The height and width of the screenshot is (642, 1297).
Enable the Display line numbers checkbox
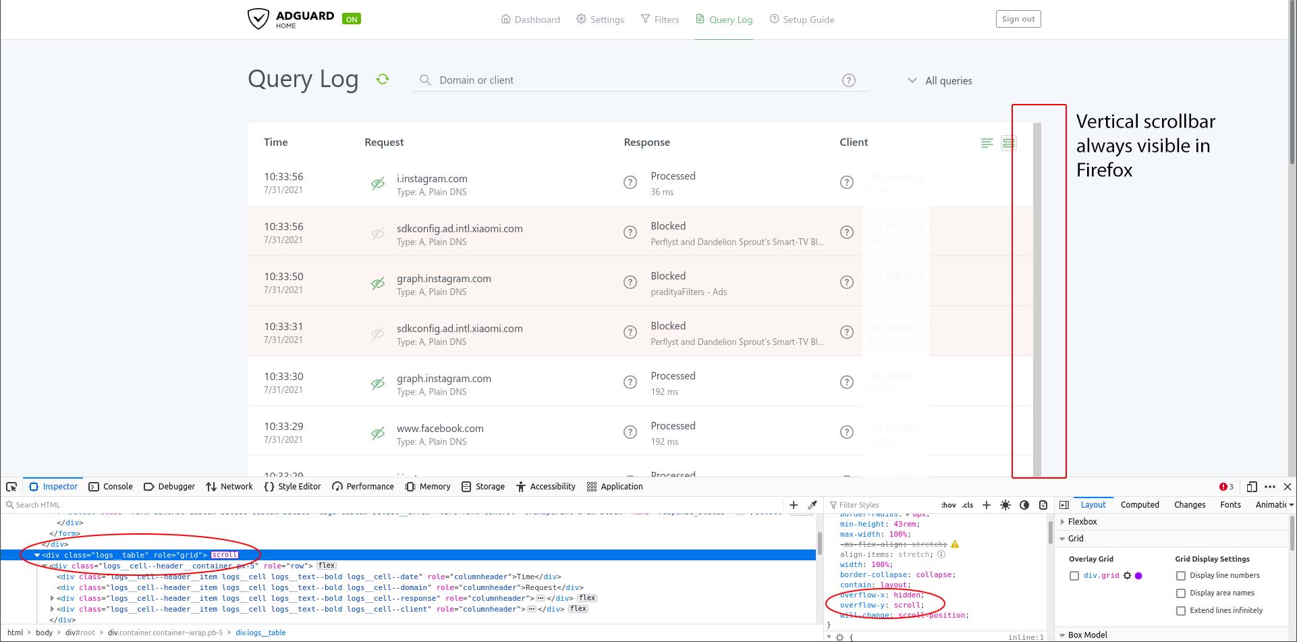(x=1181, y=575)
